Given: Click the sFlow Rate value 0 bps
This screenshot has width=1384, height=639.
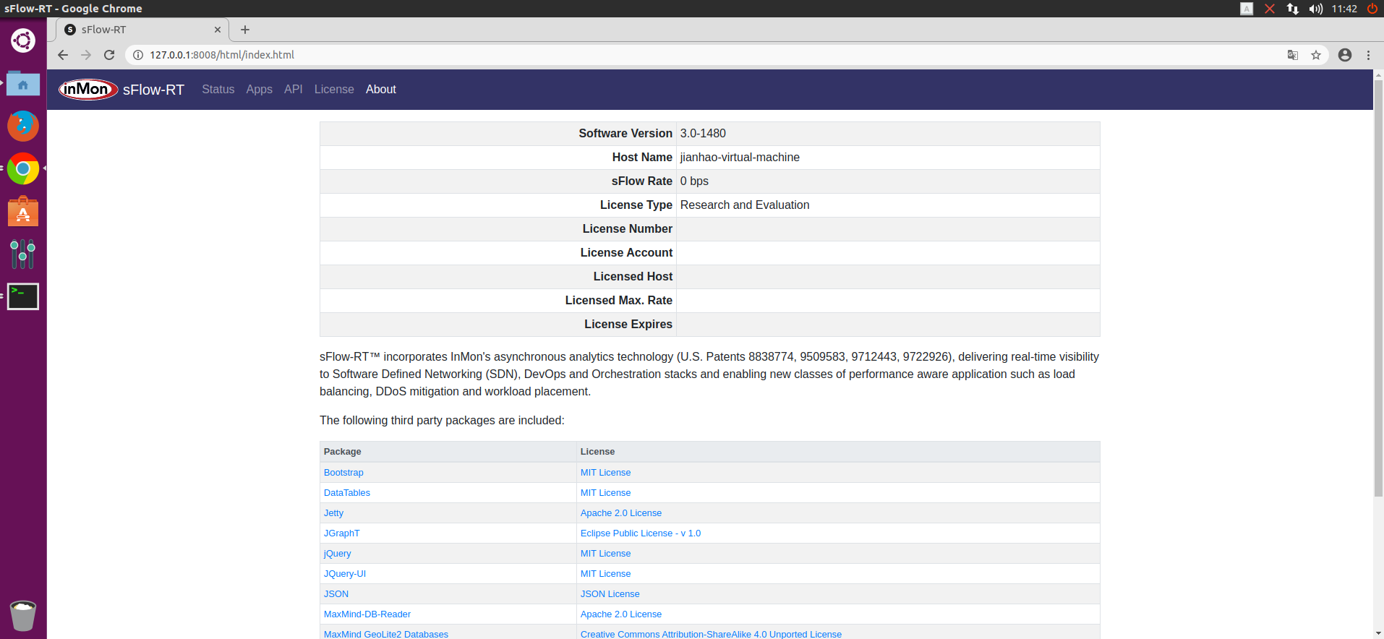Looking at the screenshot, I should click(694, 181).
